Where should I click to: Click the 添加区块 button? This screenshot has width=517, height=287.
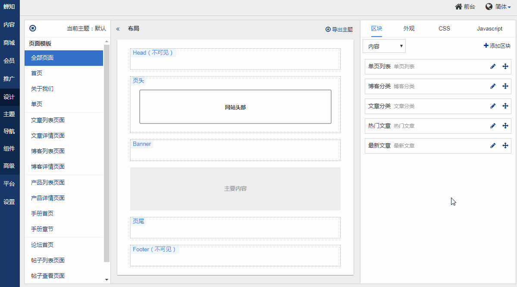tap(497, 46)
